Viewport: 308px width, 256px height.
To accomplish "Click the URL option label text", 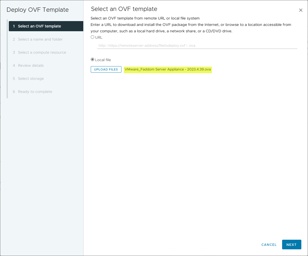I will click(x=99, y=37).
